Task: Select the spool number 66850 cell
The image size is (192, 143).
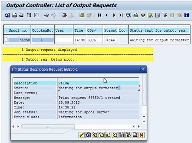Action: tap(20, 40)
